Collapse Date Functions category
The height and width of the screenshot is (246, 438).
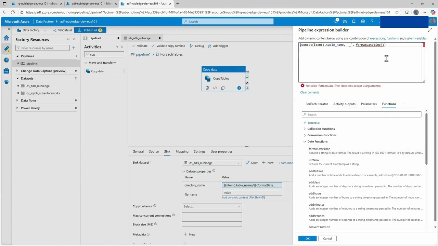point(305,141)
